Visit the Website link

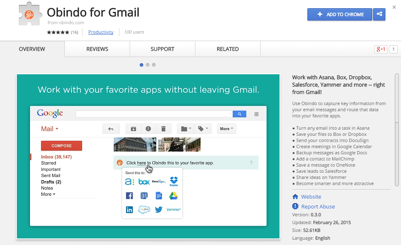(x=311, y=197)
